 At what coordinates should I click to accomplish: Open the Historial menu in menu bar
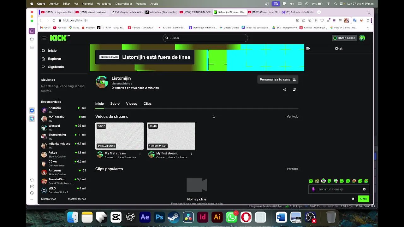click(x=87, y=4)
